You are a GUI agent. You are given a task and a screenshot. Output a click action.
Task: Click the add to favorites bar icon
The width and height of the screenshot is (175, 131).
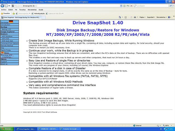point(14,13)
